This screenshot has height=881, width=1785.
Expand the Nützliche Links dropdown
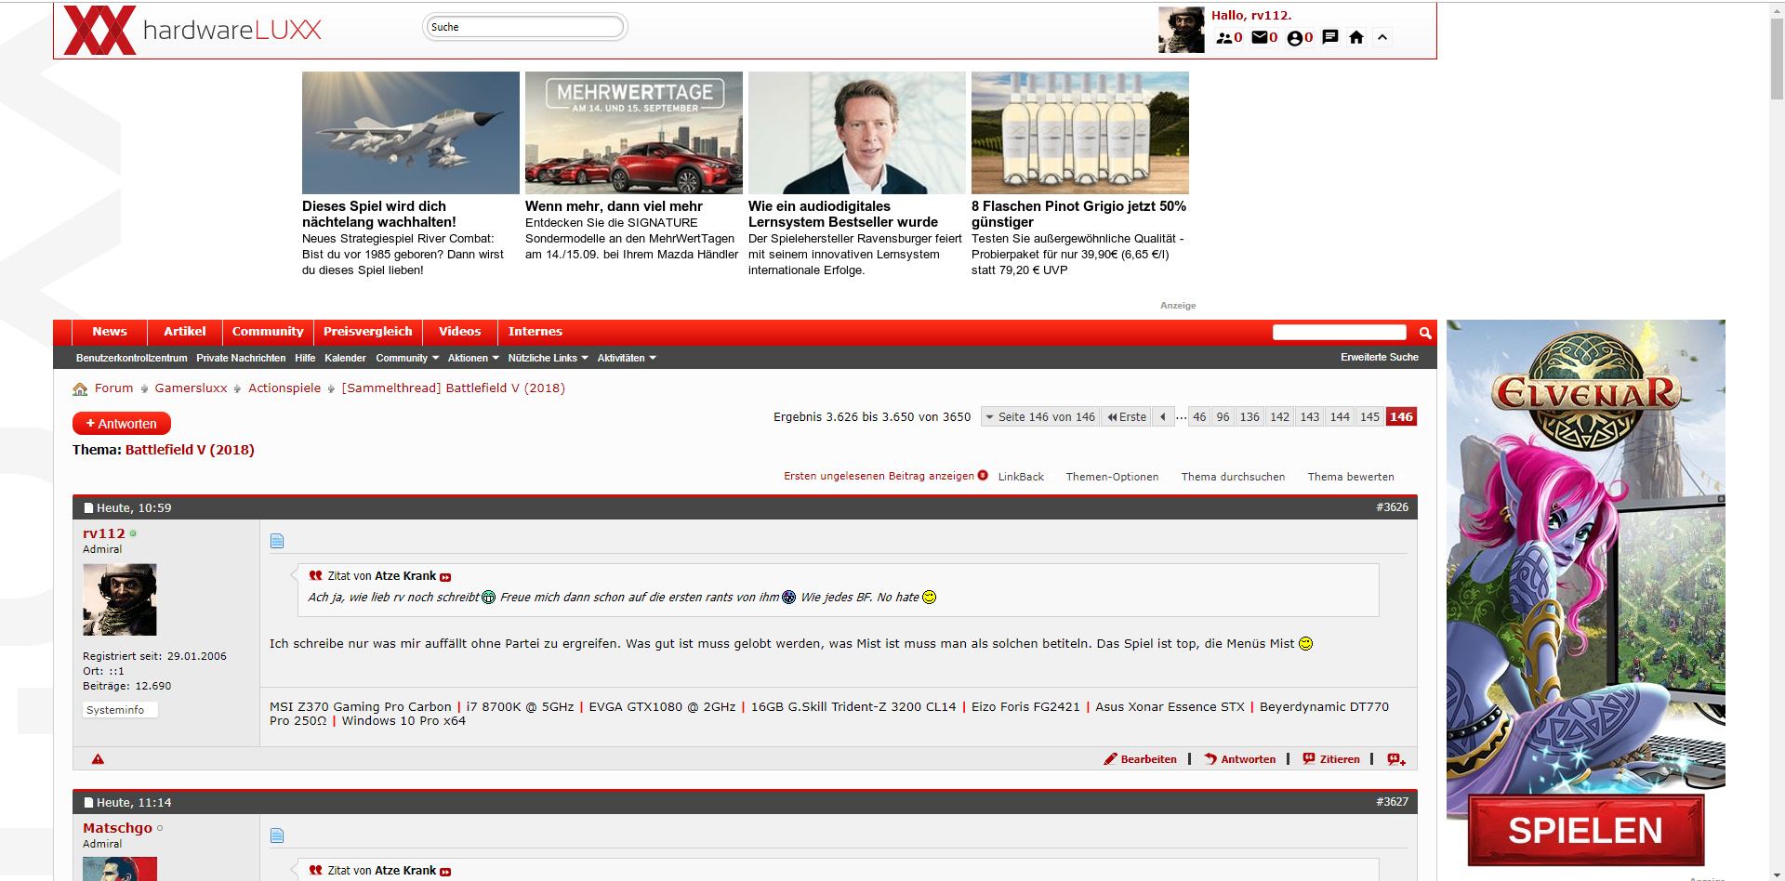pos(549,358)
